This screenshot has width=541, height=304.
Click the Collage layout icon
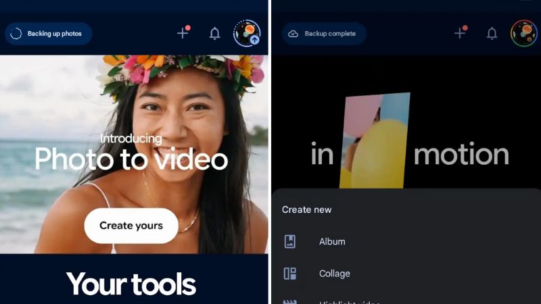tap(290, 274)
